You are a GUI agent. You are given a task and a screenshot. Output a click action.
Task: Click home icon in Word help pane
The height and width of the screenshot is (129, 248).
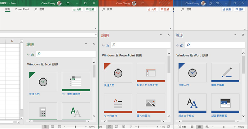tap(182, 45)
